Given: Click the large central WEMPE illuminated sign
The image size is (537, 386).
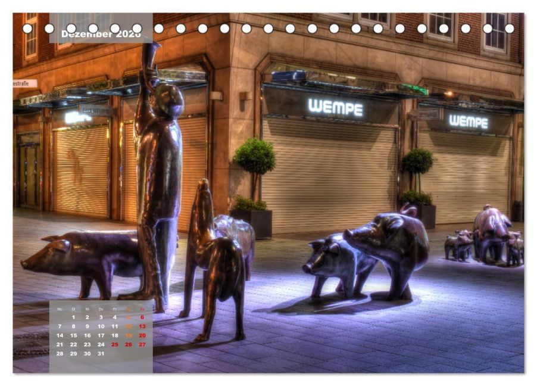Looking at the screenshot, I should tap(335, 108).
